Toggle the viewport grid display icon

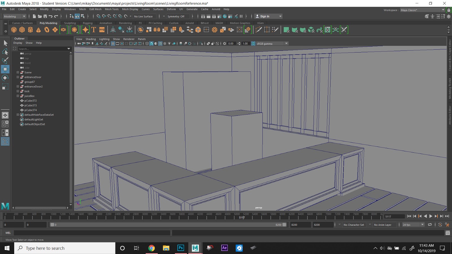(x=113, y=43)
